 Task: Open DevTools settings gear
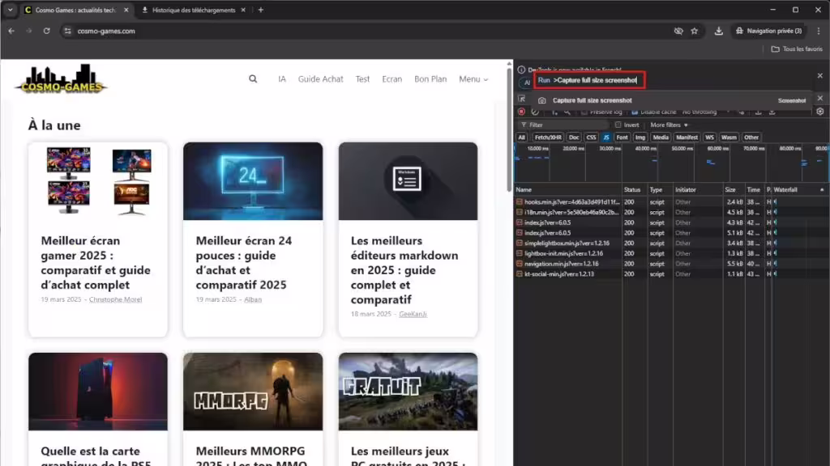pyautogui.click(x=820, y=112)
